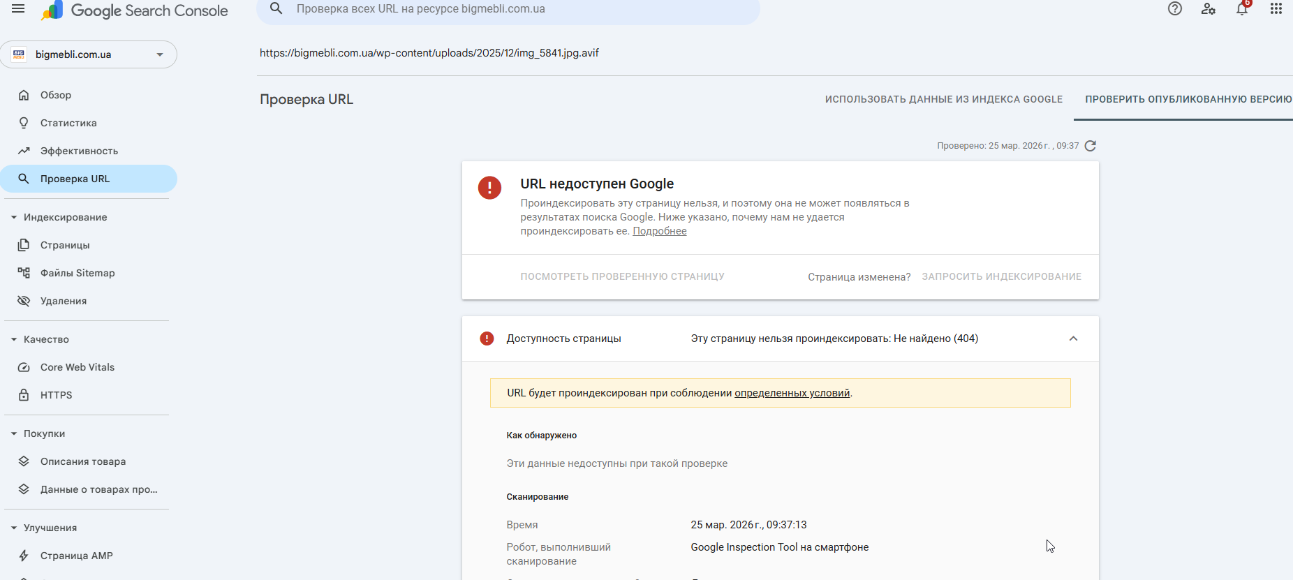Viewport: 1293px width, 580px height.
Task: Collapse the Покупки sidebar section
Action: click(x=14, y=433)
